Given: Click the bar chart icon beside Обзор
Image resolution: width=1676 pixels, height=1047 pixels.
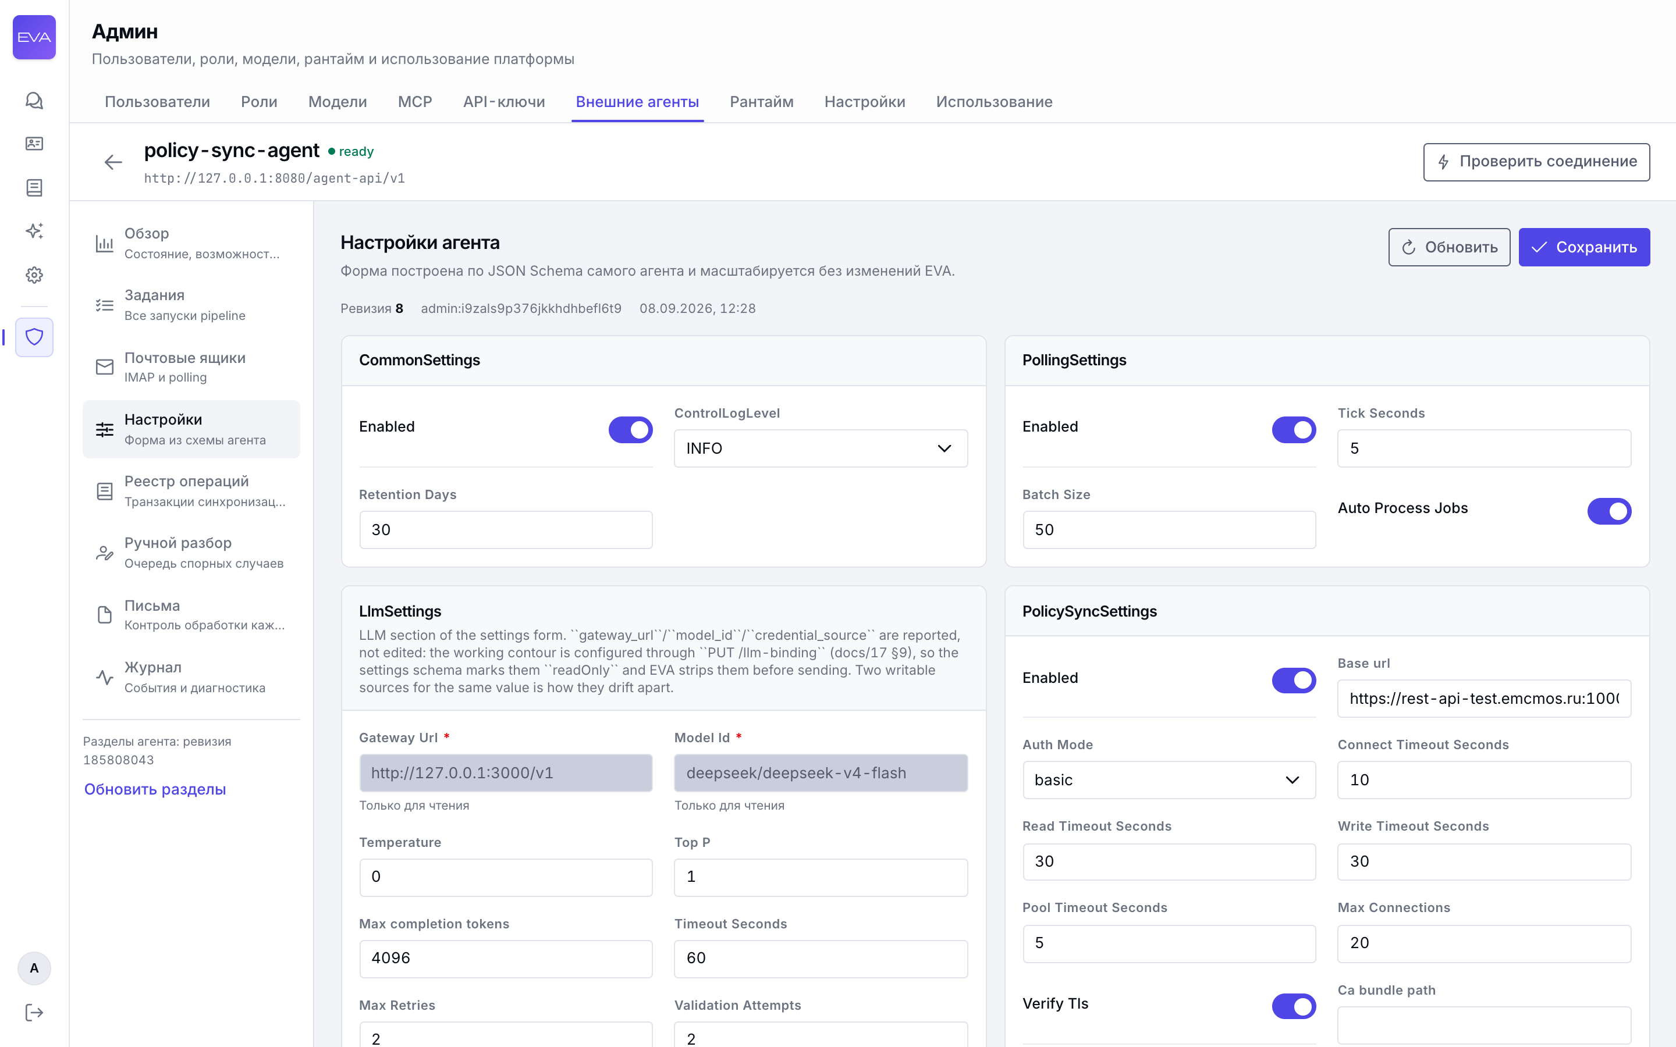Looking at the screenshot, I should [x=105, y=243].
